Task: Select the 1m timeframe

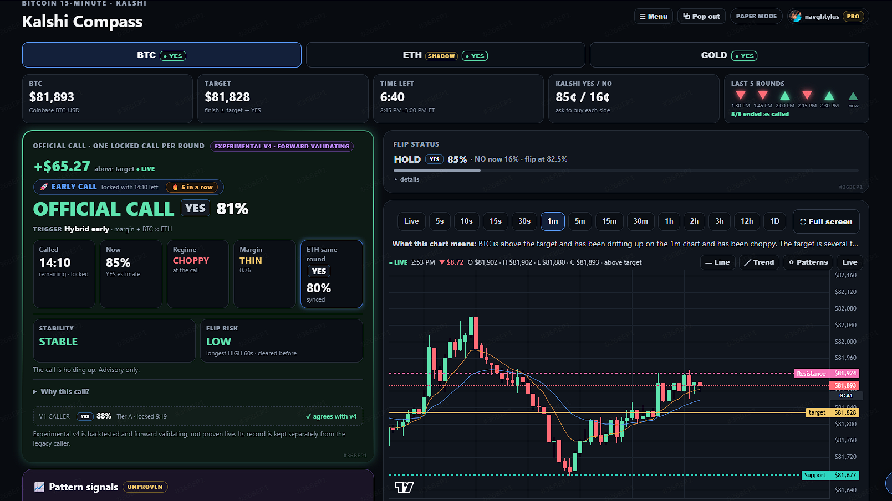Action: (x=553, y=221)
